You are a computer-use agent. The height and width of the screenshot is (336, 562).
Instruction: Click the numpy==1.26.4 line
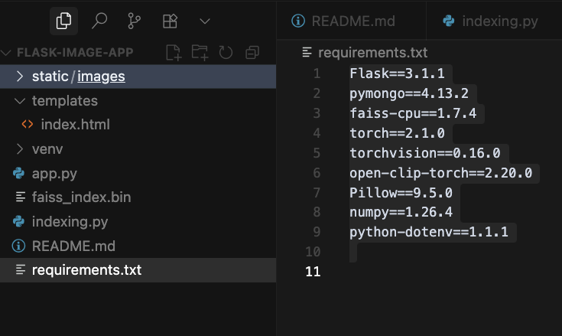coord(401,212)
